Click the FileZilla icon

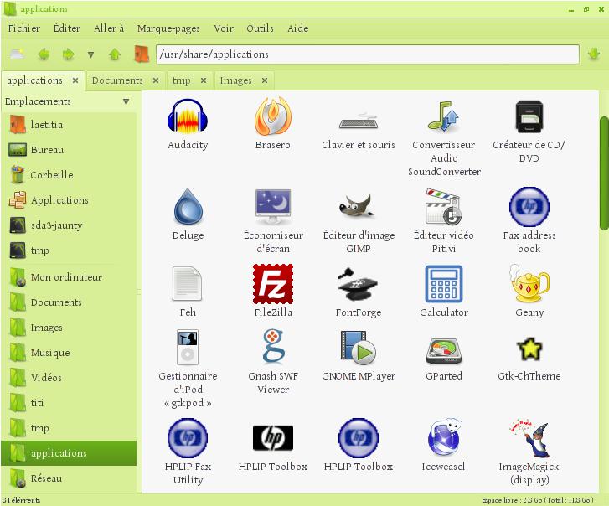click(273, 284)
